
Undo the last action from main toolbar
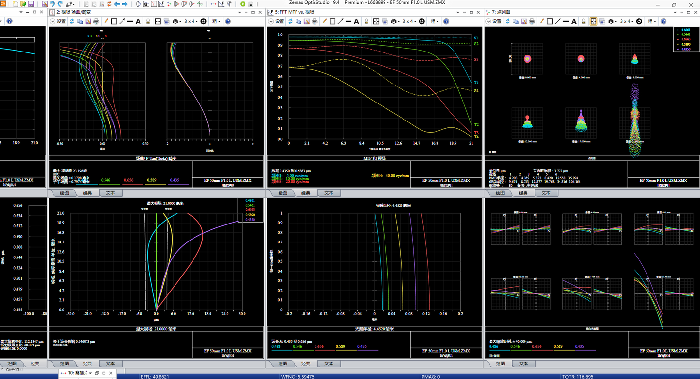point(52,4)
